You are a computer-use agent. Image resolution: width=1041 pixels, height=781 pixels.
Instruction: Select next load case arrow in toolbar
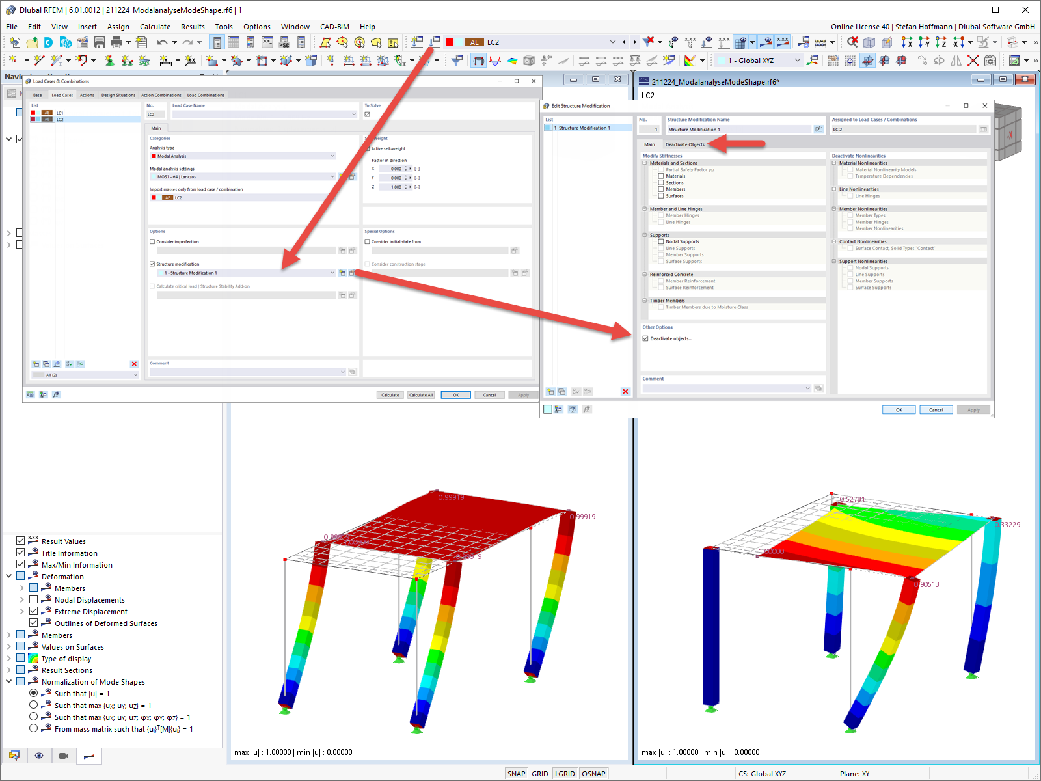click(x=634, y=42)
